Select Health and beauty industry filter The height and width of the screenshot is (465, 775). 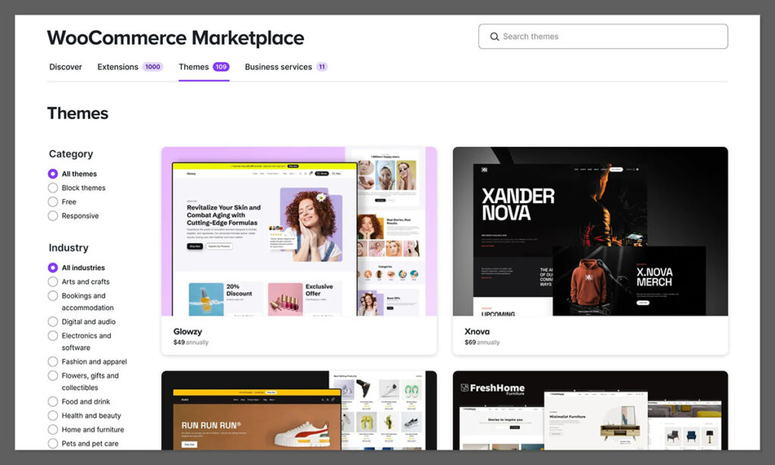(53, 416)
